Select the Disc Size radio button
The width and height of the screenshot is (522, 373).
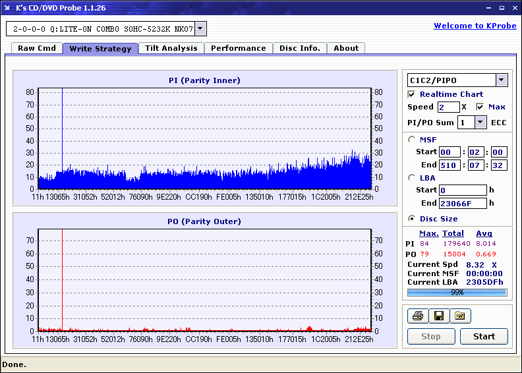click(x=412, y=219)
